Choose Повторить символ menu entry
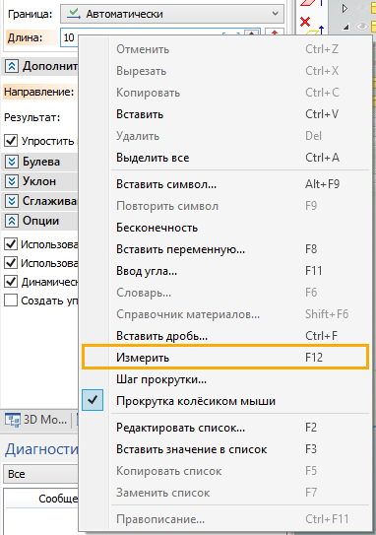376x535 pixels. coord(225,206)
